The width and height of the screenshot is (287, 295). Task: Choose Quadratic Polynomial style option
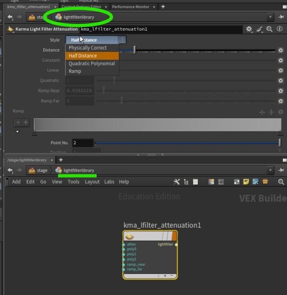point(91,64)
